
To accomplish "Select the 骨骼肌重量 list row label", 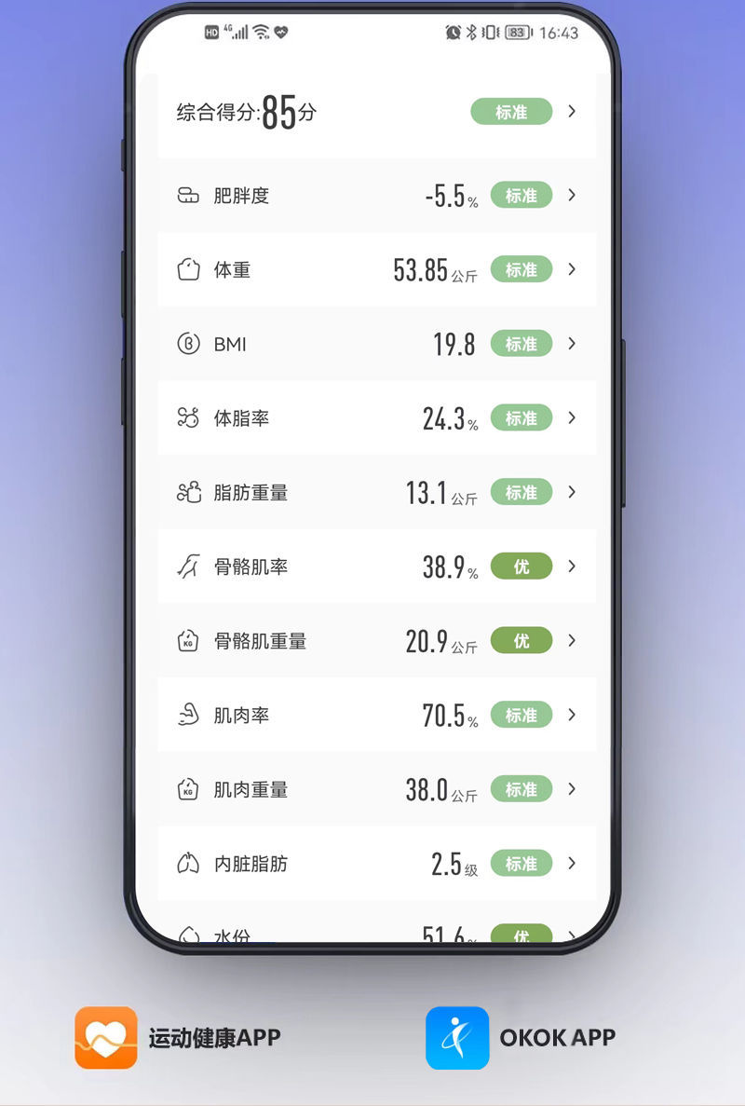I will pyautogui.click(x=260, y=641).
